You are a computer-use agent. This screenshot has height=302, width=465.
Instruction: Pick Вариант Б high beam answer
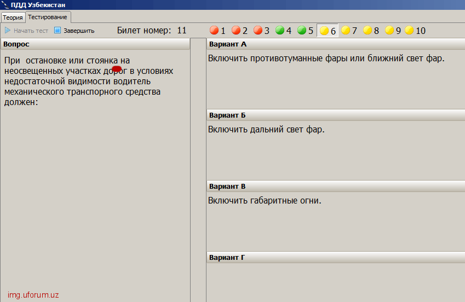(x=266, y=130)
